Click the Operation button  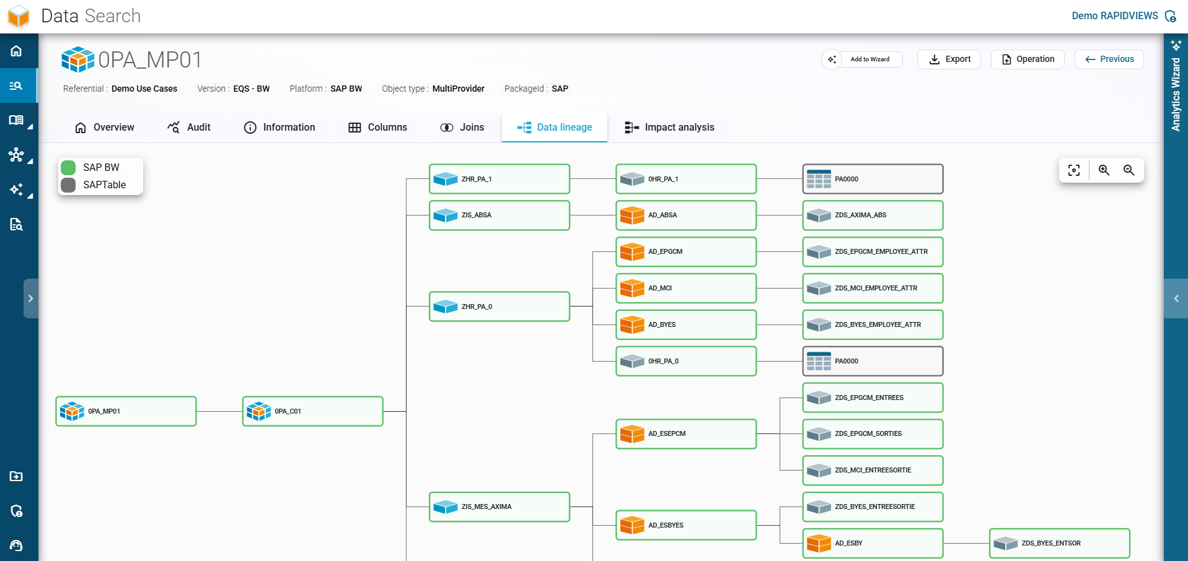1028,59
